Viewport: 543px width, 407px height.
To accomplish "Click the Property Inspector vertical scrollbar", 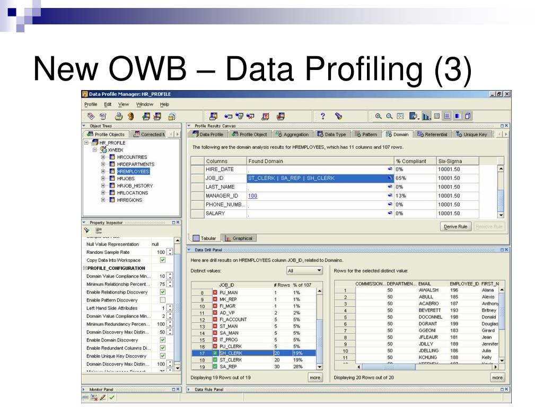I will [x=177, y=304].
